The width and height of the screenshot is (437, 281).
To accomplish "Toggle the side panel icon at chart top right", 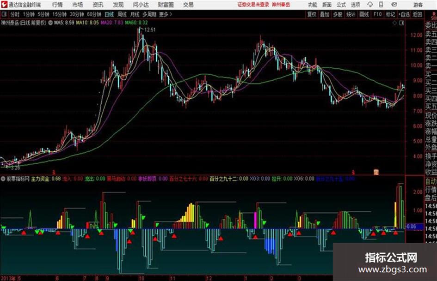I will pos(401,23).
